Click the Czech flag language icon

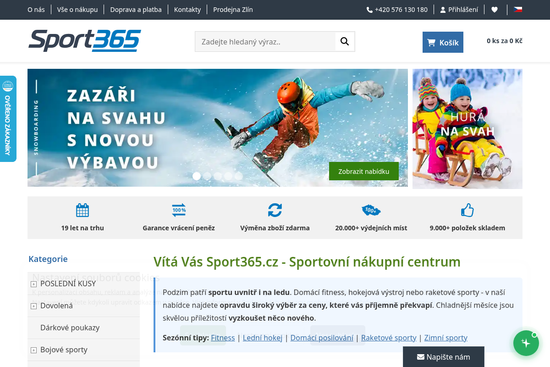point(518,9)
